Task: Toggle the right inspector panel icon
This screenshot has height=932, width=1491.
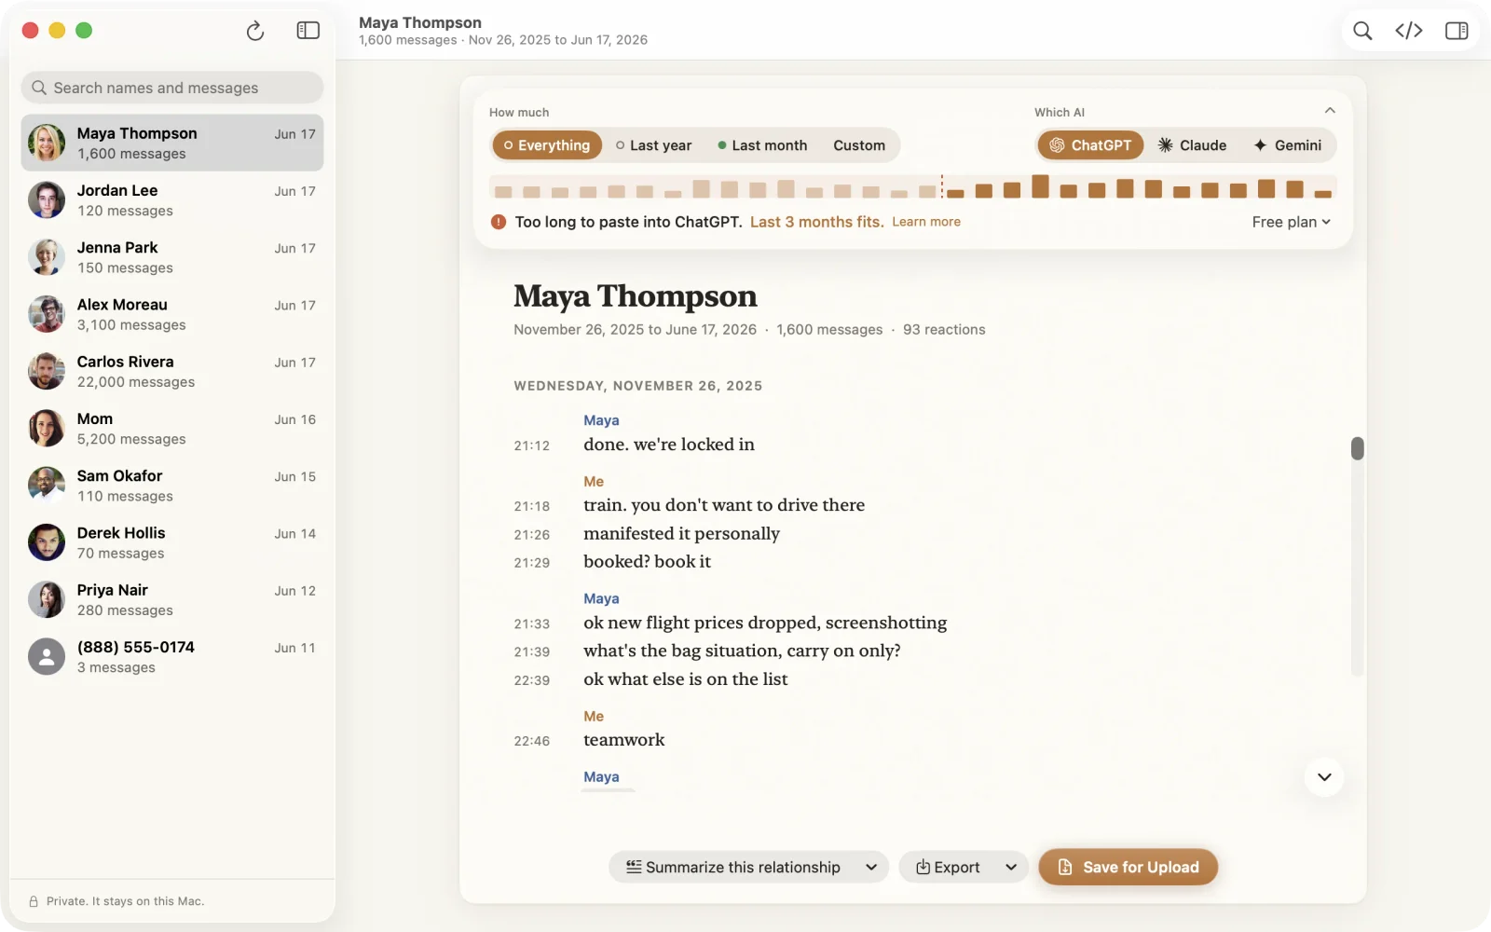Action: (1457, 31)
